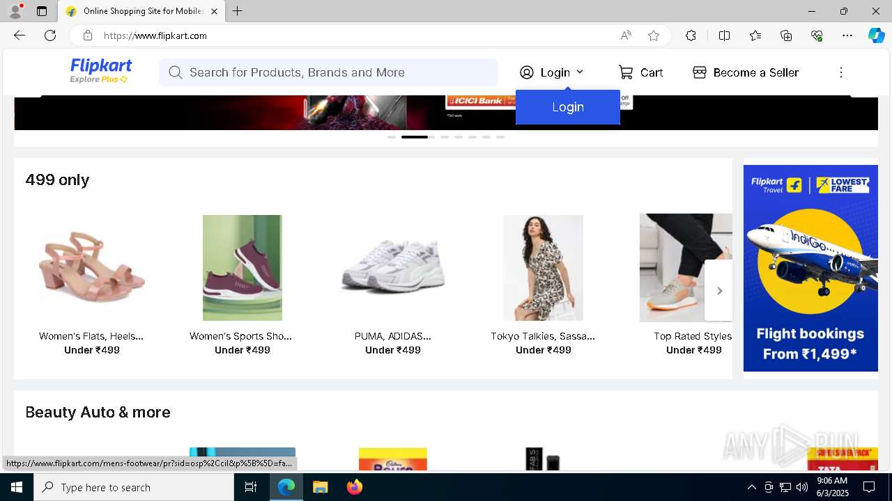
Task: Turn on Read aloud
Action: point(626,35)
